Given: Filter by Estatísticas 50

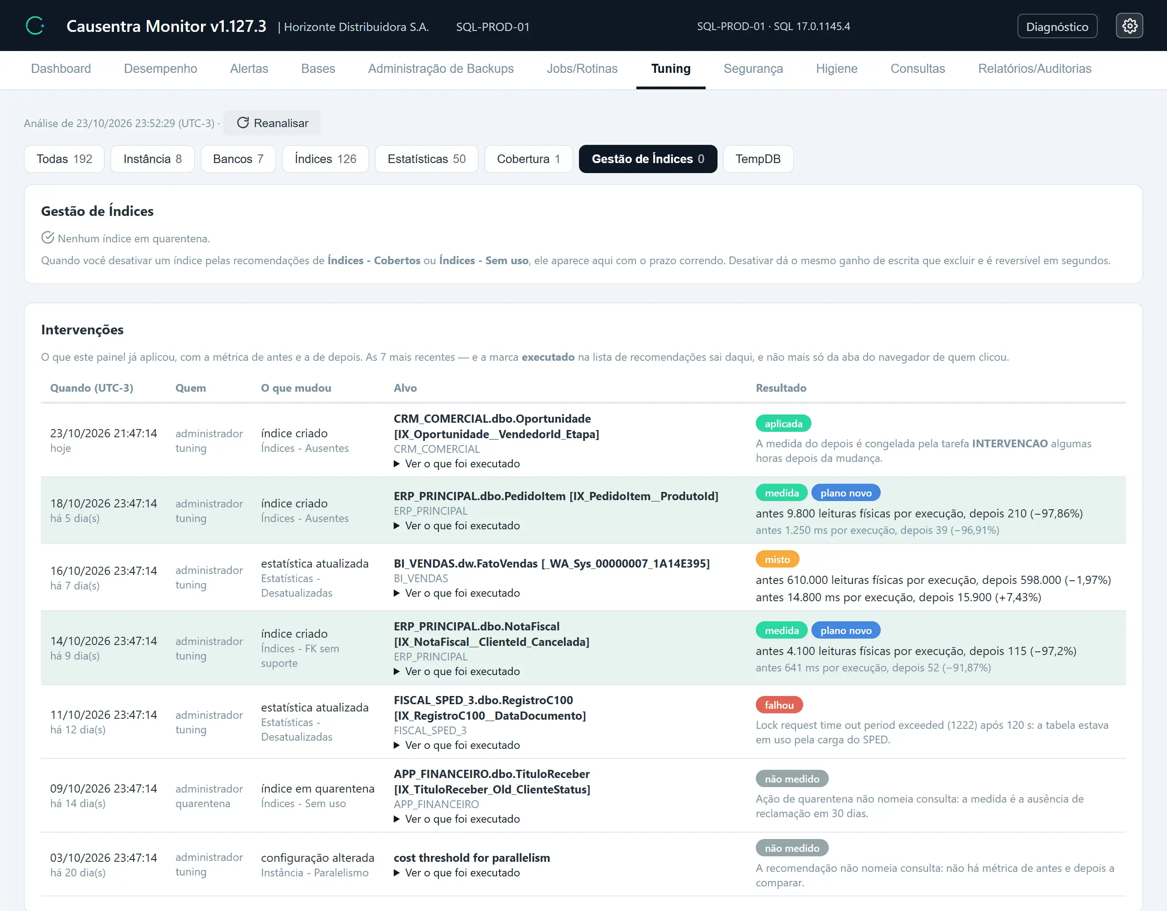Looking at the screenshot, I should point(426,159).
